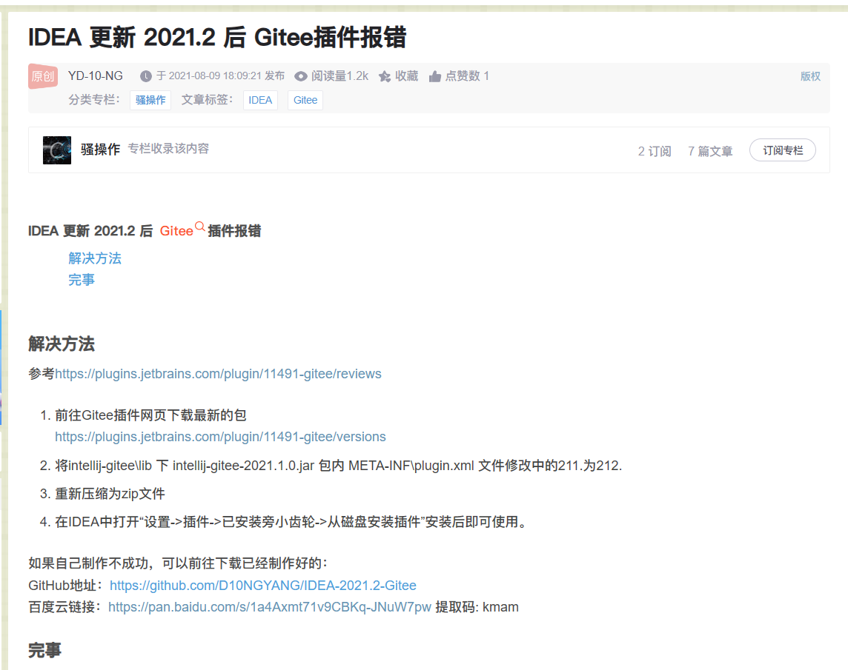Click the 提取码: kmam extraction code text
Viewport: 848px width, 670px height.
pos(477,607)
